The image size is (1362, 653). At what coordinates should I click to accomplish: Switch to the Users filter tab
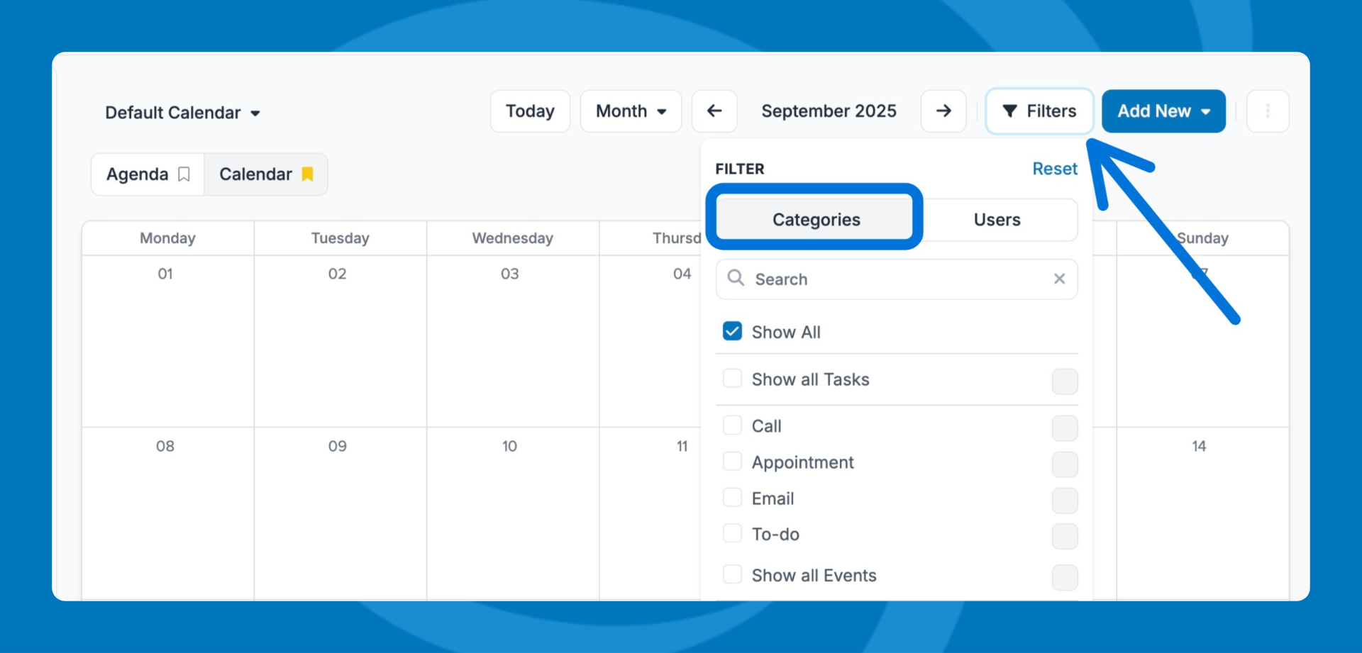tap(997, 220)
